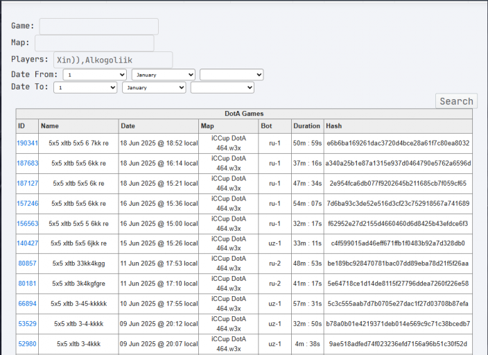The width and height of the screenshot is (488, 355).
Task: Open game ID 156563 link
Action: 28,223
